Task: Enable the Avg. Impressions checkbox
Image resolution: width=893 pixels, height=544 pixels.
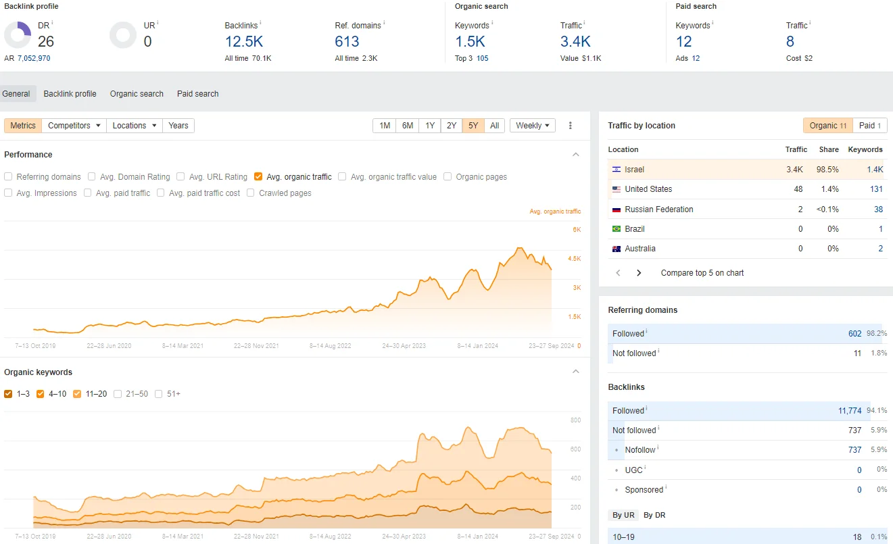Action: 8,193
